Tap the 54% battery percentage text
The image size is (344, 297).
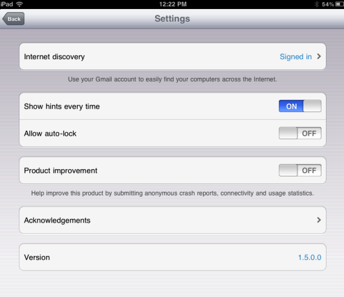click(328, 4)
